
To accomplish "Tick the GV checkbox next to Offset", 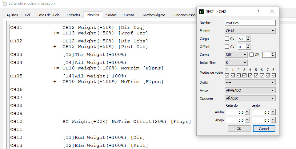I will coord(227,47).
